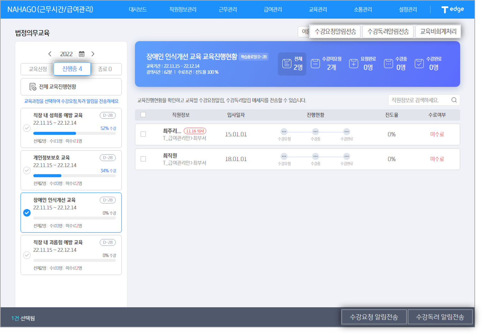484x336 pixels.
Task: Click the 34% 수강 label
Action: [108, 171]
